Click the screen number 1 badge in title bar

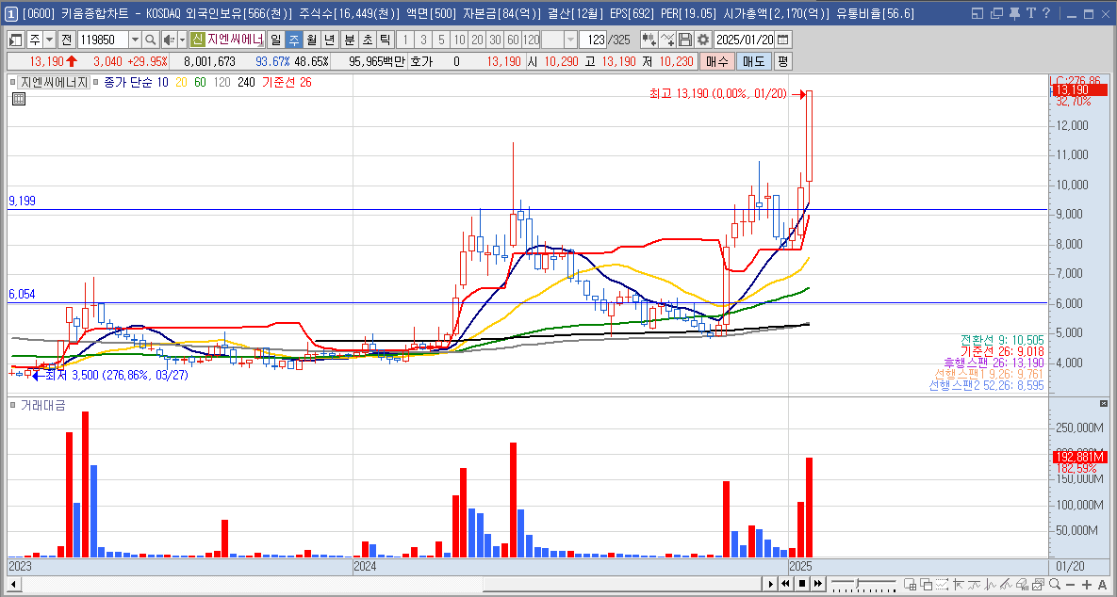(10, 13)
